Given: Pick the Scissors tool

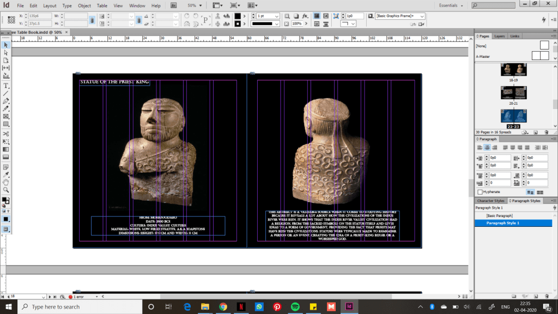Looking at the screenshot, I should [6, 134].
